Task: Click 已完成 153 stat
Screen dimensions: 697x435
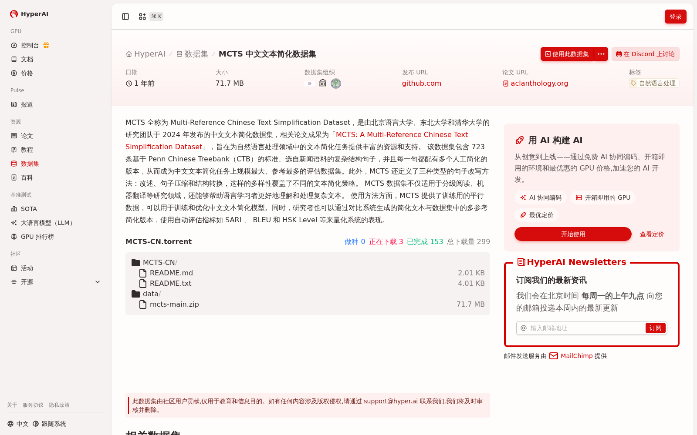Action: (425, 241)
